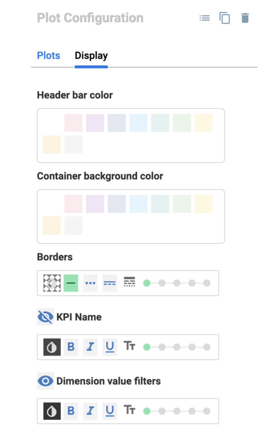Select the Display tab
The width and height of the screenshot is (262, 442).
[x=91, y=55]
